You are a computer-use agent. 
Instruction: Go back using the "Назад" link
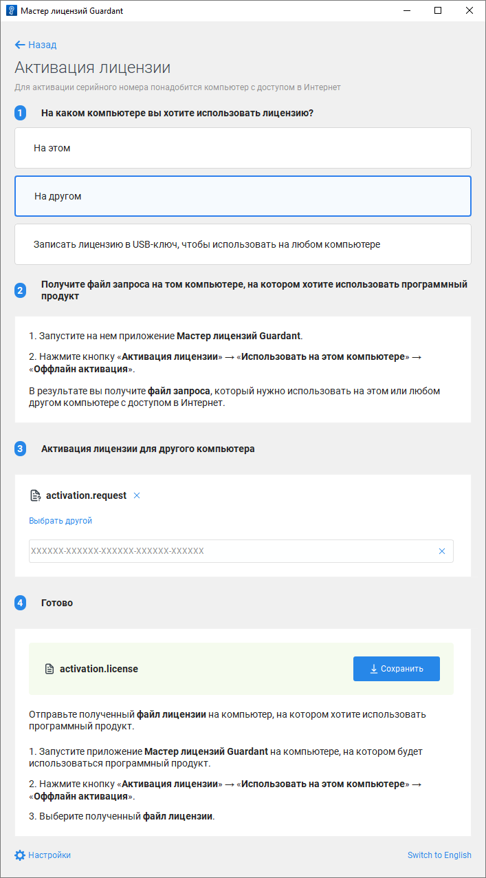[42, 45]
